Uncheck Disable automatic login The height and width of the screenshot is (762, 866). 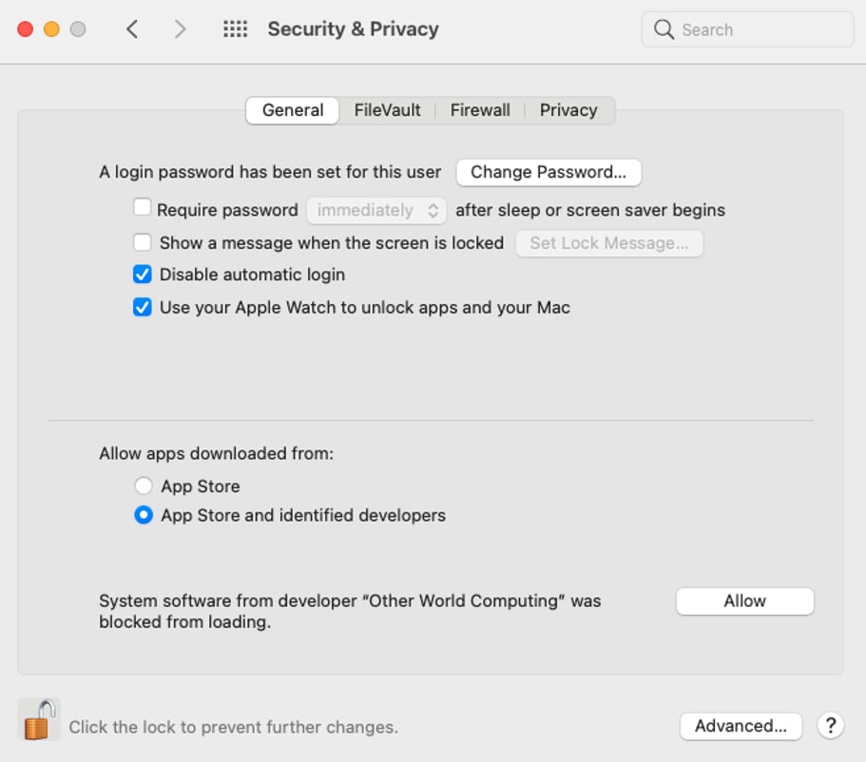[143, 275]
